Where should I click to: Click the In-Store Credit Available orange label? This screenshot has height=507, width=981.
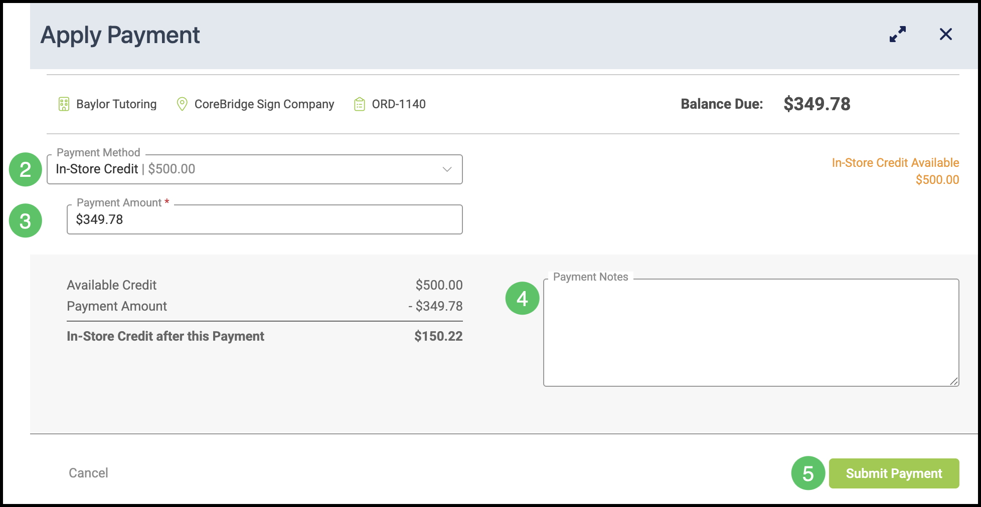896,163
